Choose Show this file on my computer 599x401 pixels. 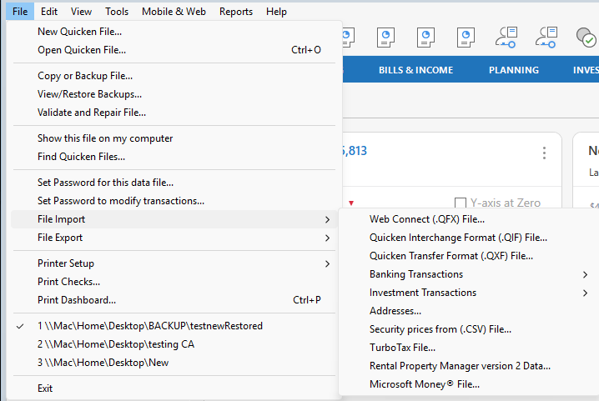pyautogui.click(x=174, y=138)
